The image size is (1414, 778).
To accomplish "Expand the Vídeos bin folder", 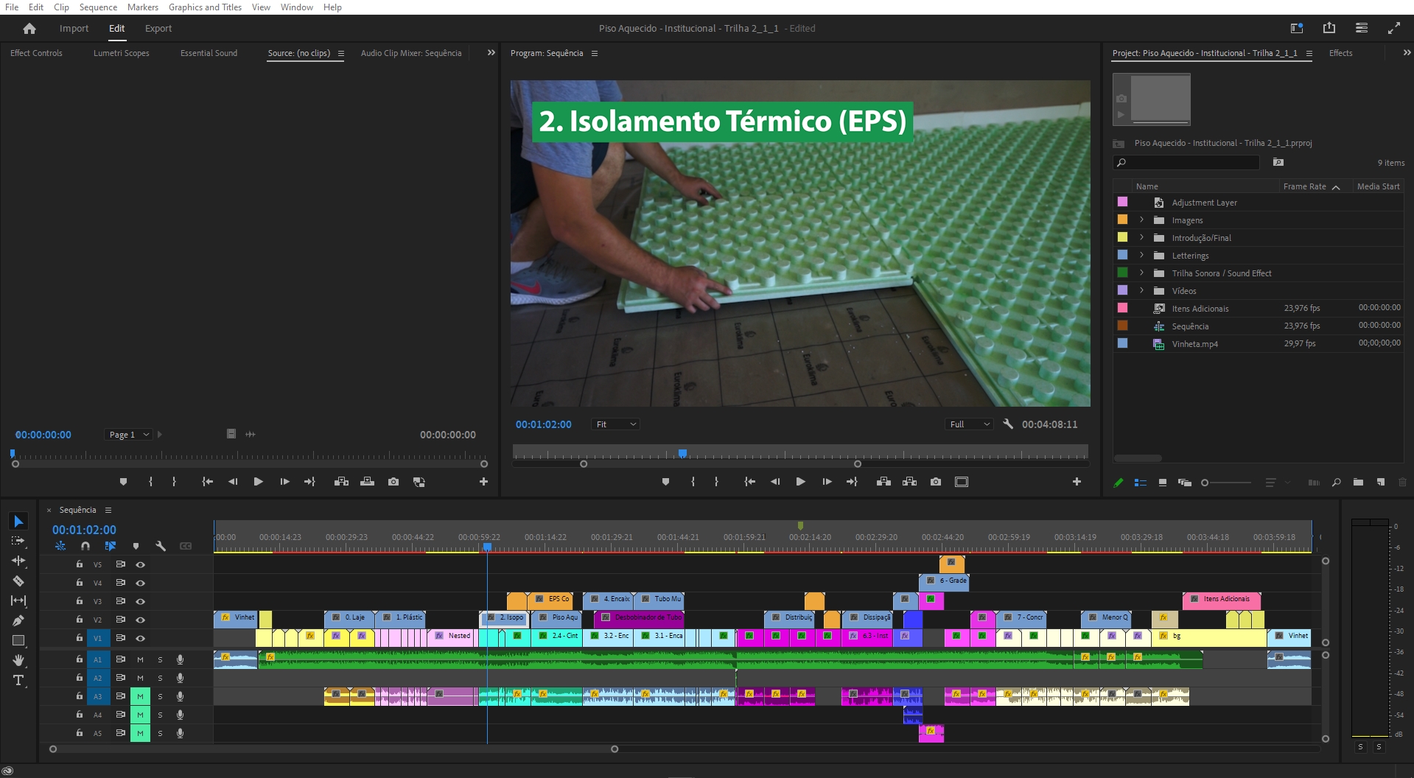I will [1141, 291].
